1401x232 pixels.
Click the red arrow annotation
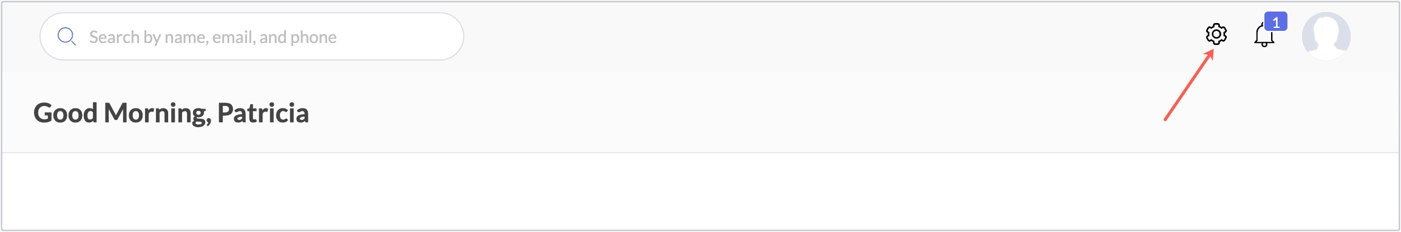(x=1189, y=85)
